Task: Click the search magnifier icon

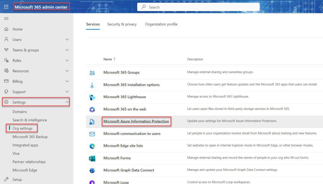Action: click(144, 7)
